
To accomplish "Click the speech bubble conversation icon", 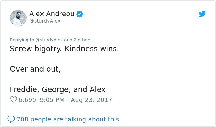I will pyautogui.click(x=11, y=119).
